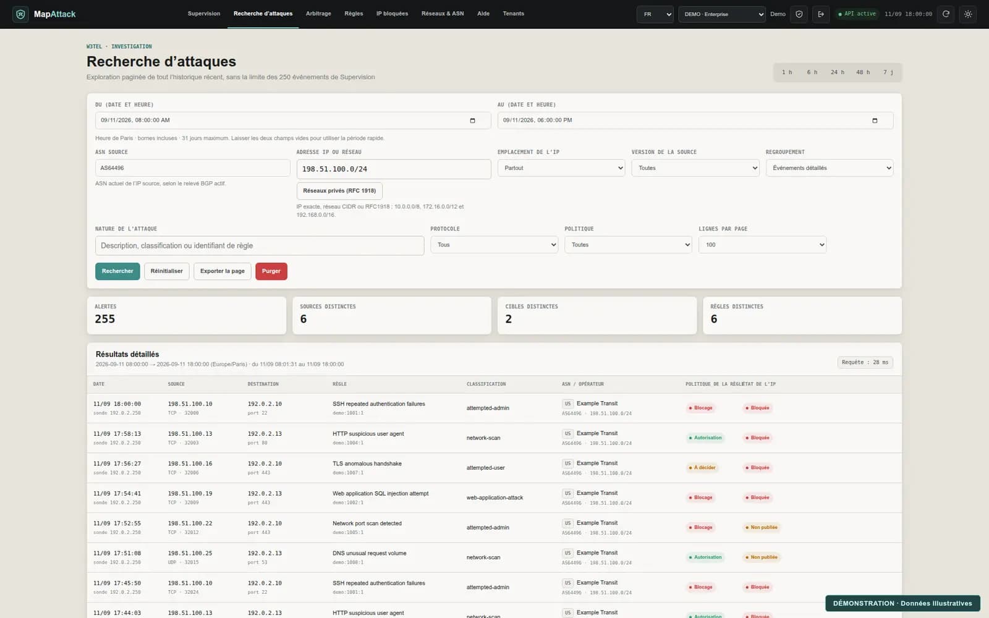989x618 pixels.
Task: Click the US flag badge in the 17:58:13 row
Action: (x=567, y=433)
